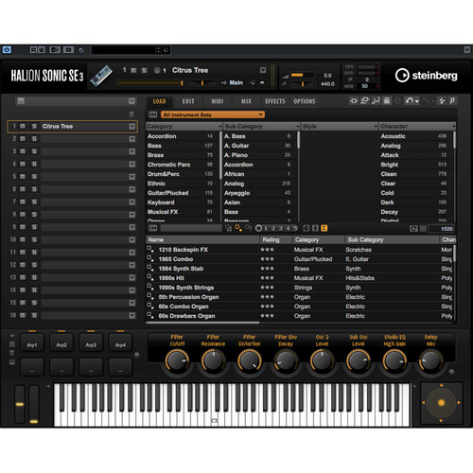Sort results by Name column
The height and width of the screenshot is (473, 473).
pos(202,240)
